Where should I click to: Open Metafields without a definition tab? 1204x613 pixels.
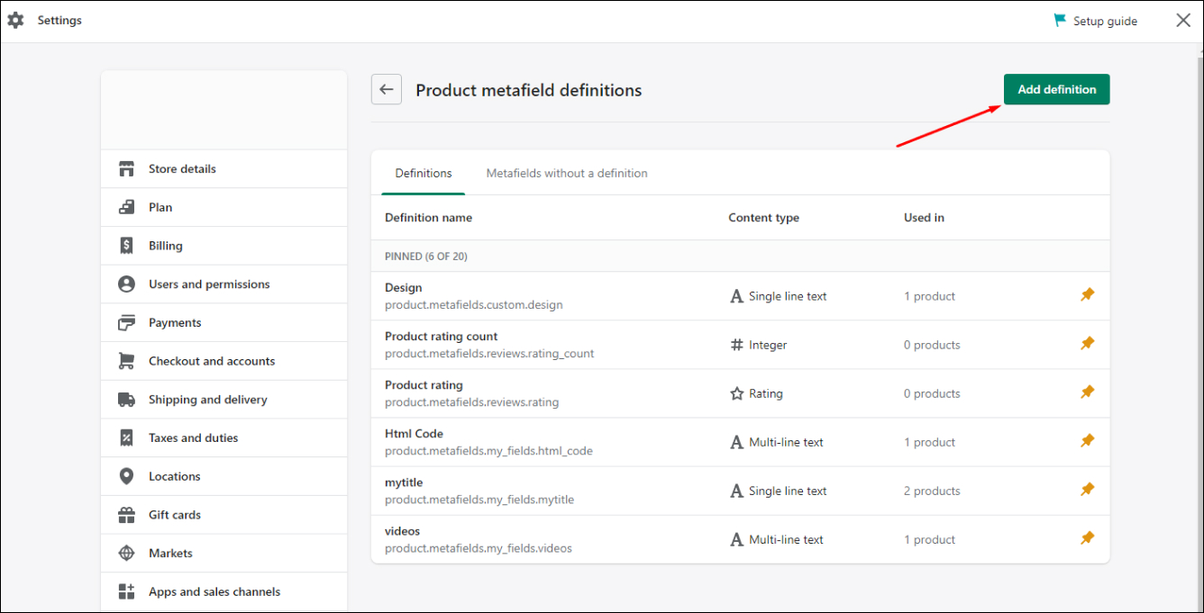click(567, 173)
